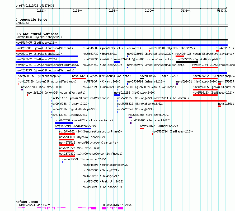This screenshot has width=235, height=211.
Task: Click the nsv6579940 purple variant marker
Action: coord(22,90)
